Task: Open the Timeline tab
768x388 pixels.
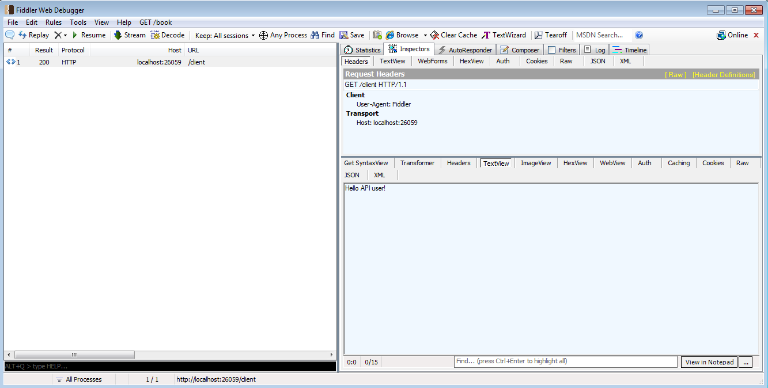Action: [x=629, y=50]
